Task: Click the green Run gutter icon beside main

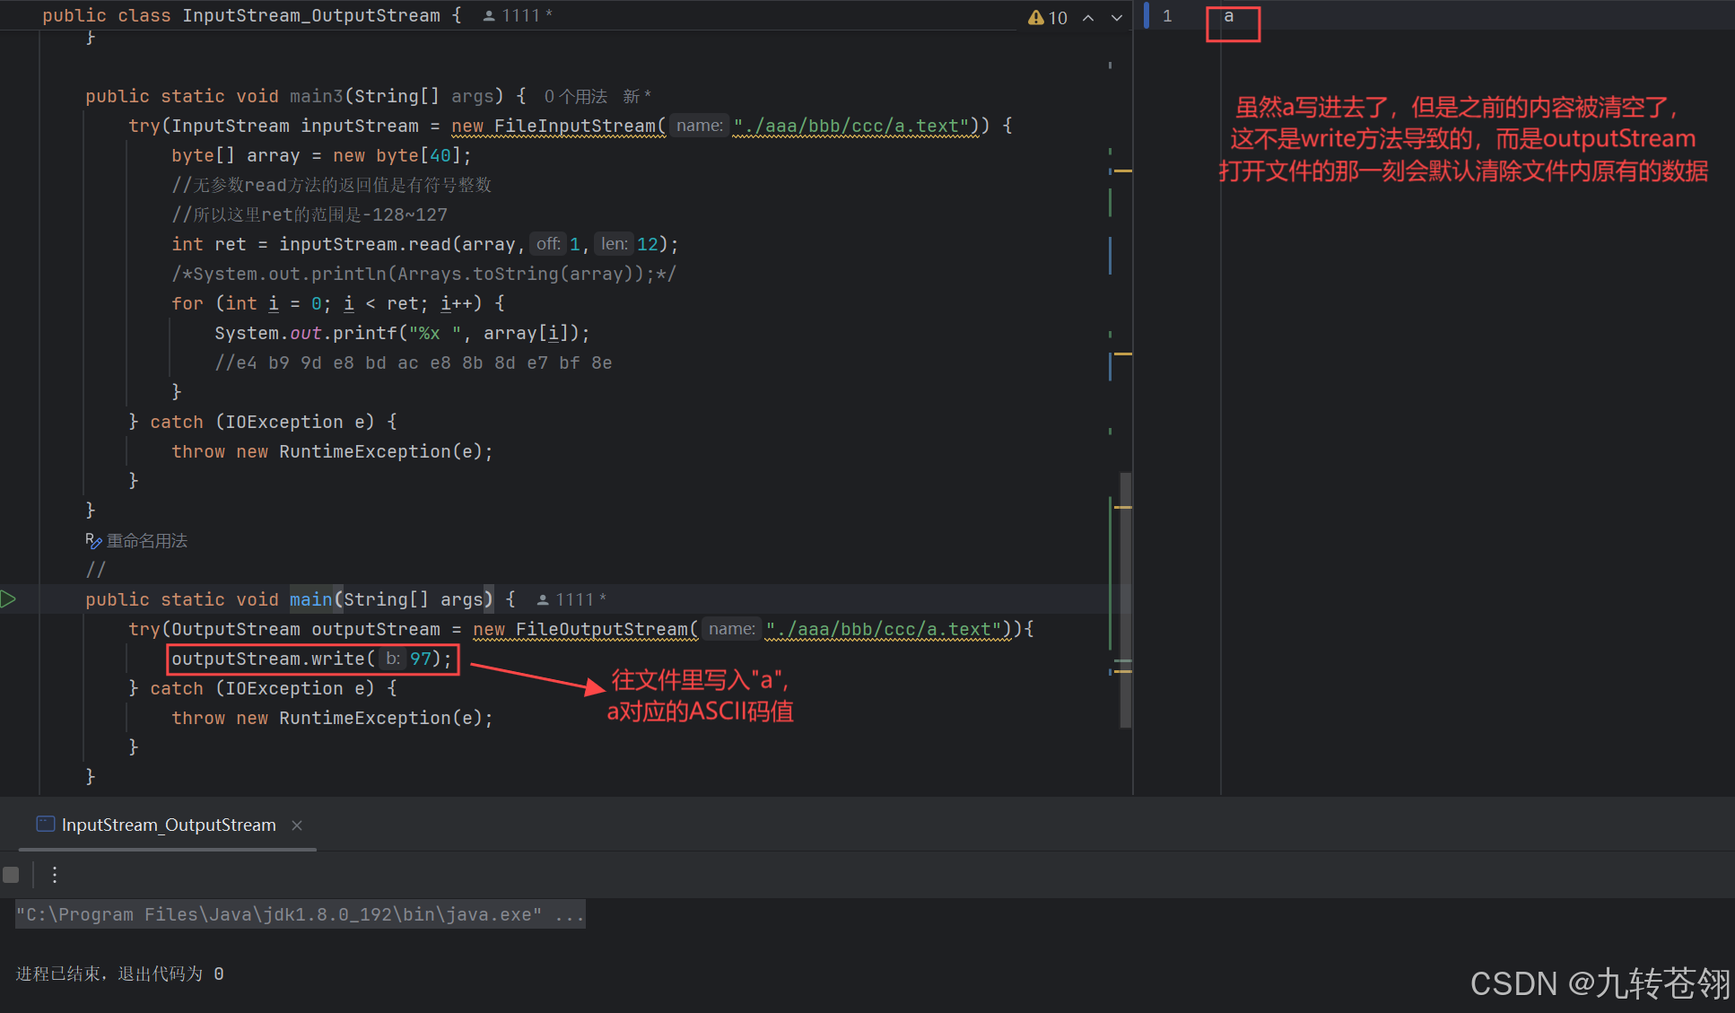Action: (x=9, y=599)
